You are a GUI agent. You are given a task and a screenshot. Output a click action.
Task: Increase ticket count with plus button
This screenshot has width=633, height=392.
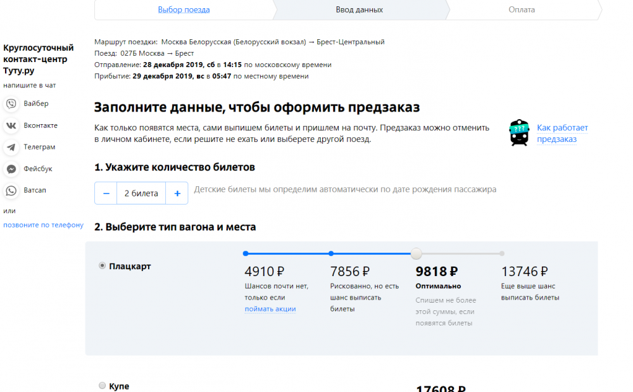point(177,194)
